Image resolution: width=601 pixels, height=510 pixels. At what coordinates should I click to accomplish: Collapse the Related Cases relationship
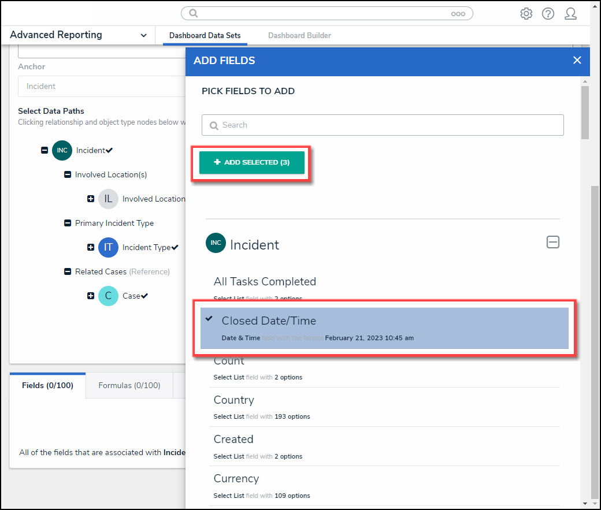tap(68, 271)
